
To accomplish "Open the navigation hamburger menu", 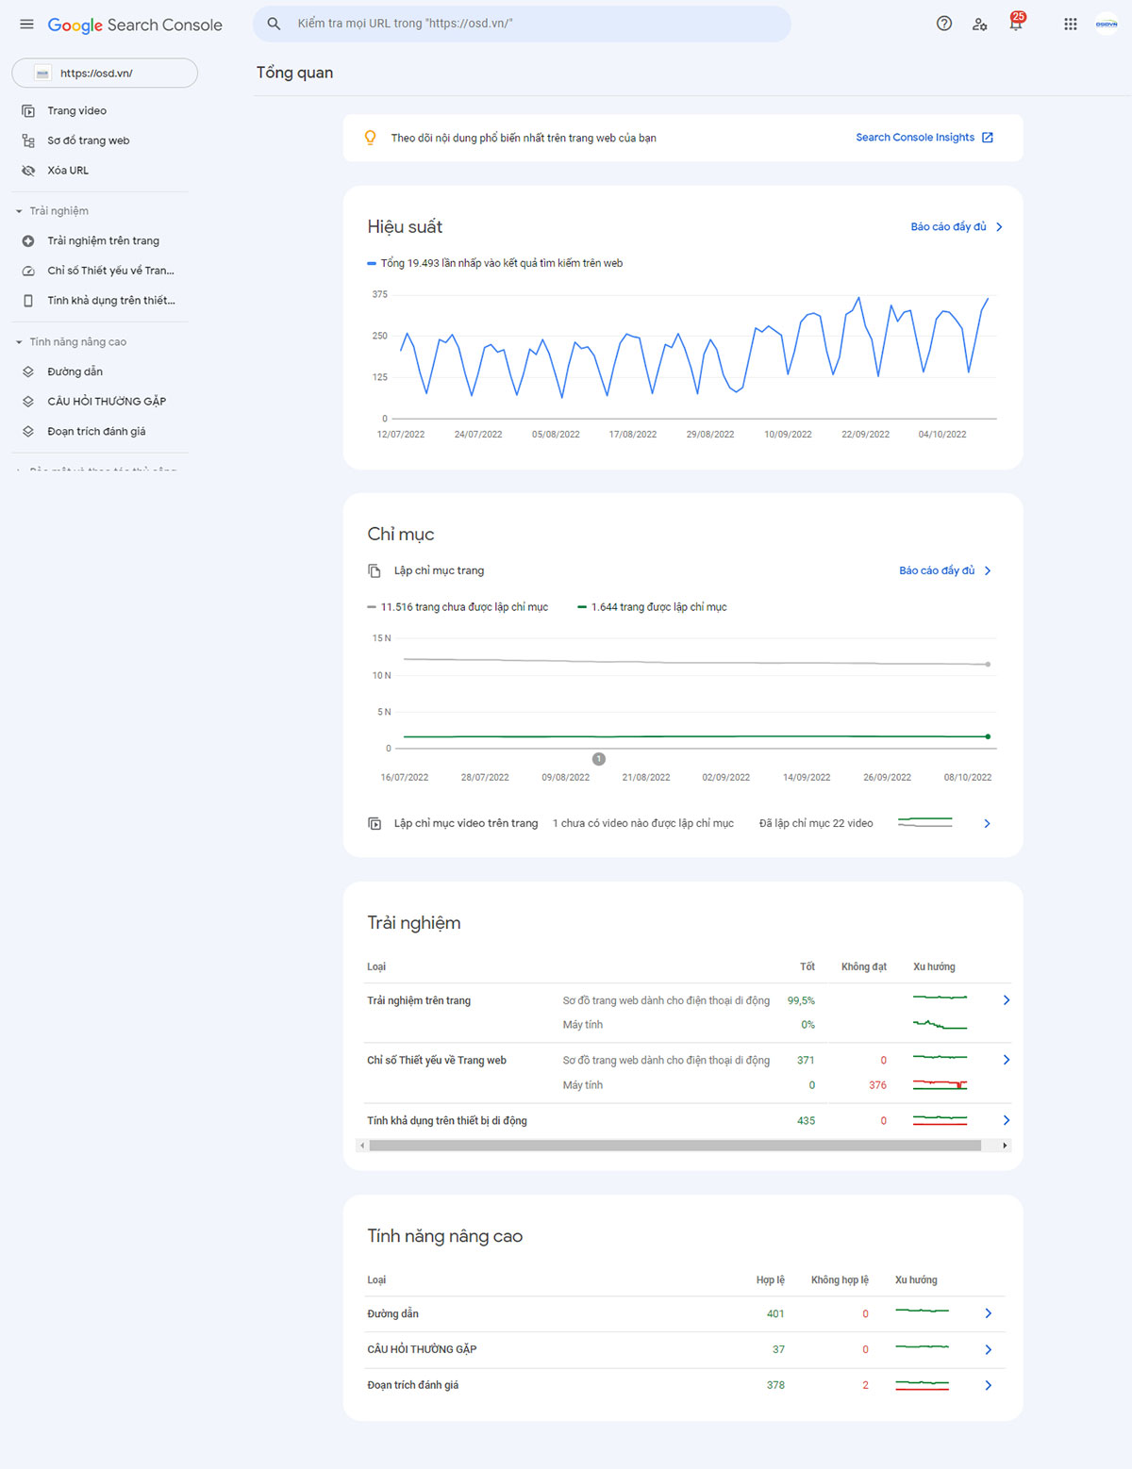I will click(x=26, y=25).
